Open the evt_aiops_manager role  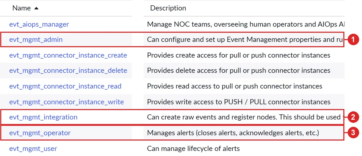[x=39, y=24]
